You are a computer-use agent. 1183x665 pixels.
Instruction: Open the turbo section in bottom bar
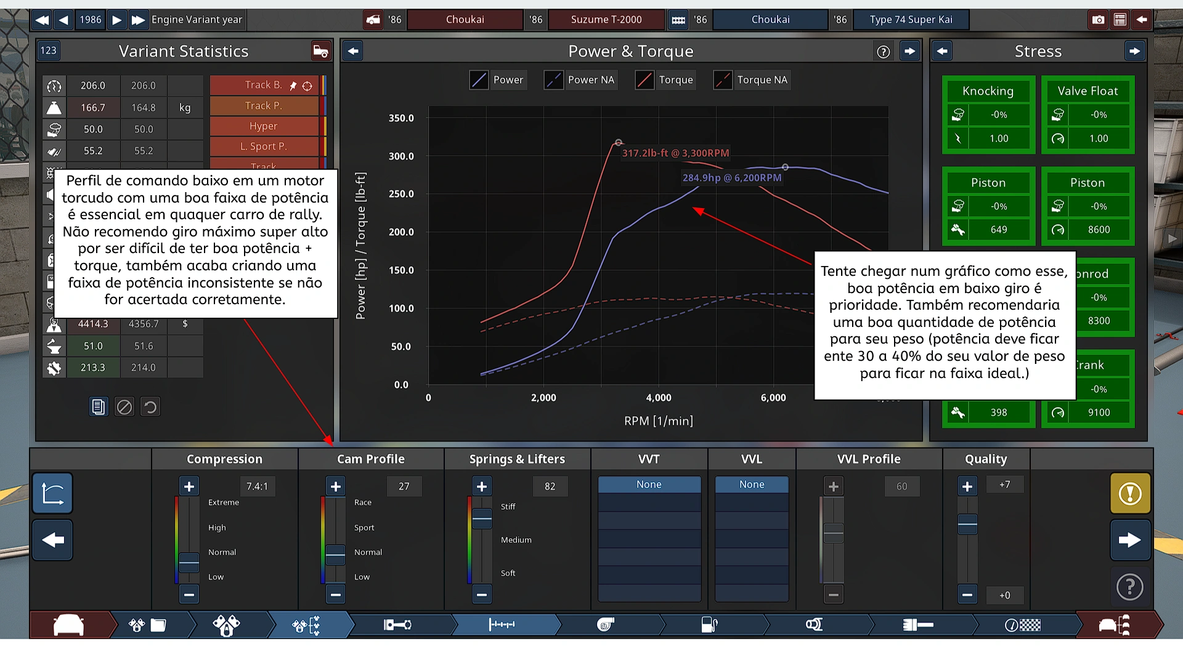tap(606, 625)
